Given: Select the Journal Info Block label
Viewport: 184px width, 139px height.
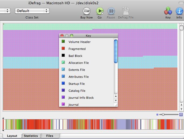Looking at the screenshot, I should [81, 98].
